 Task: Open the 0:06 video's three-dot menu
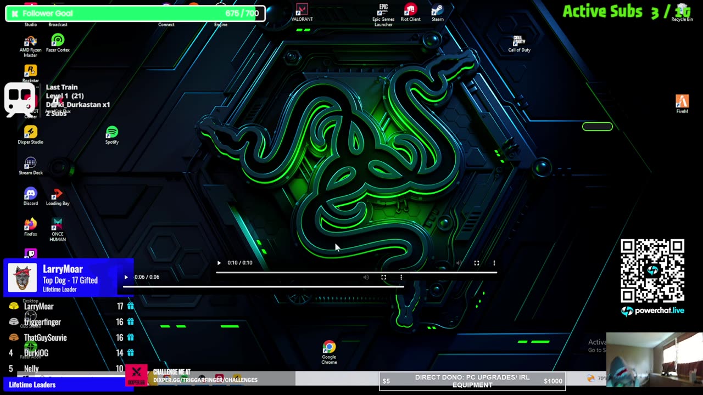tap(401, 277)
